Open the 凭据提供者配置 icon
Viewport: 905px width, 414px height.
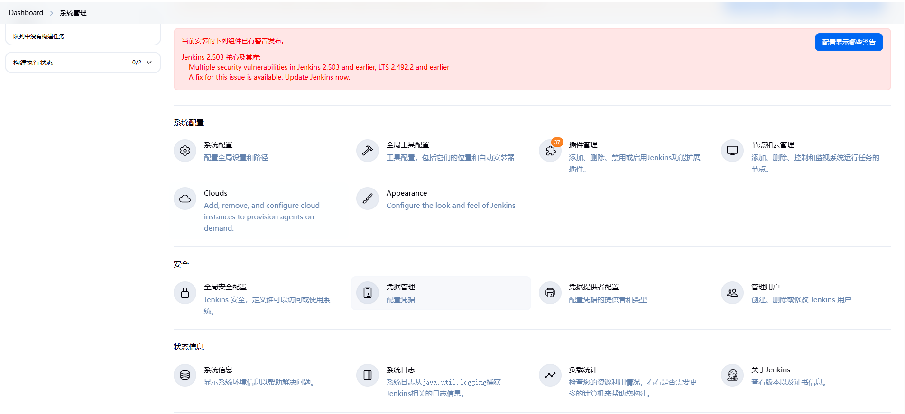(550, 293)
